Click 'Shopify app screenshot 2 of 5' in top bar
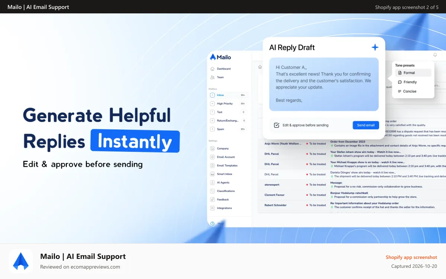446x279 pixels. coord(407,7)
